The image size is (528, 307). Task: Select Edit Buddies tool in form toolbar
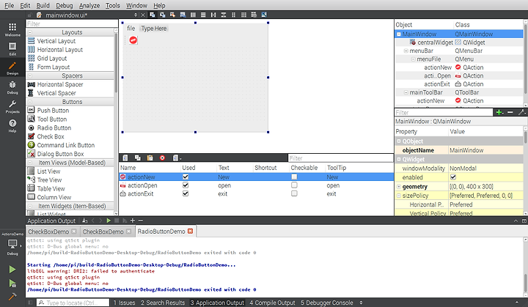pyautogui.click(x=172, y=15)
